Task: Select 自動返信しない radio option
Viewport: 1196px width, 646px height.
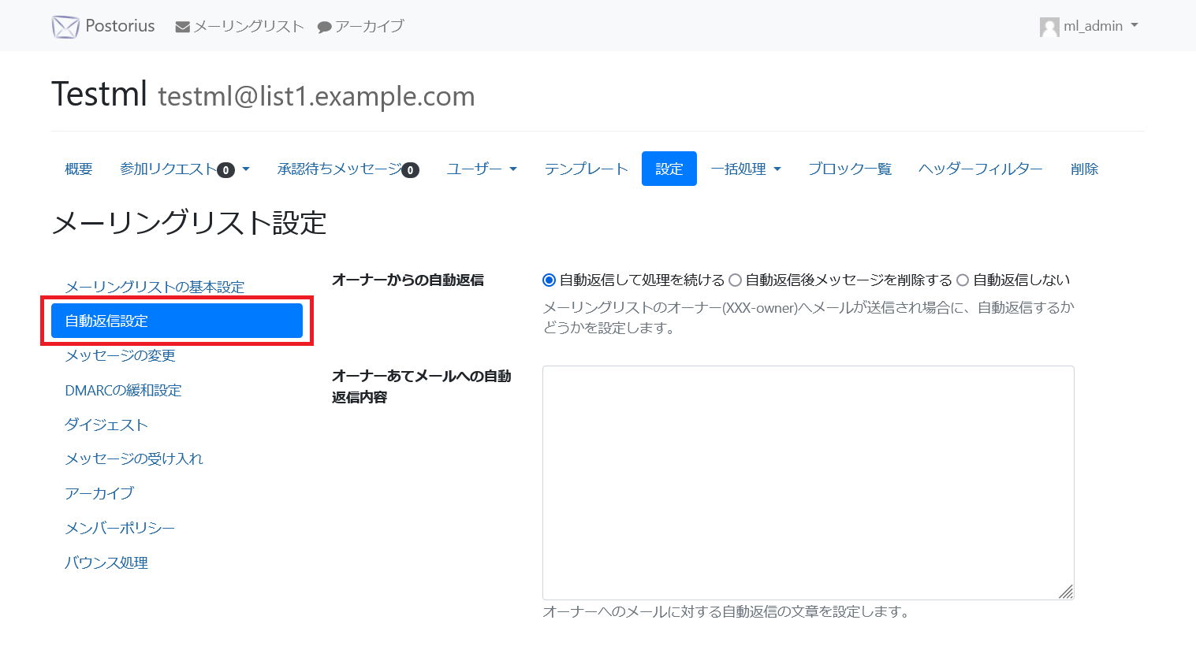Action: (x=962, y=280)
